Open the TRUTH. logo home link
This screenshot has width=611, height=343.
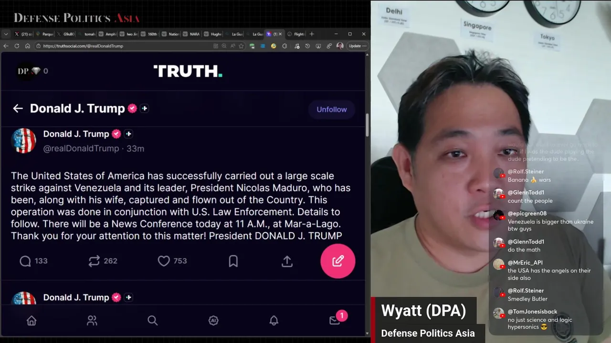(188, 71)
